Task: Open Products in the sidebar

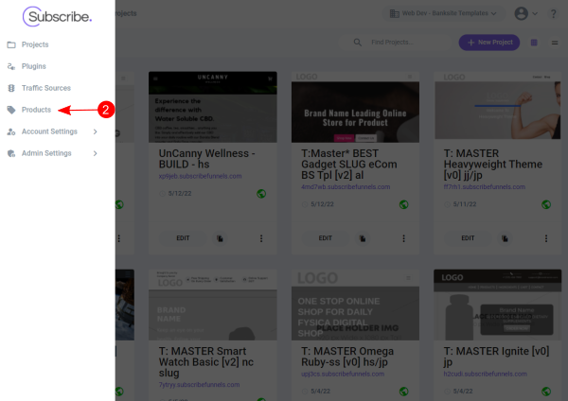Action: coord(36,110)
